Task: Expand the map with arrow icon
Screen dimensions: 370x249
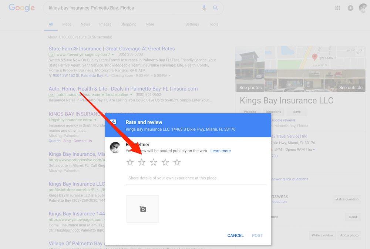Action: 360,52
